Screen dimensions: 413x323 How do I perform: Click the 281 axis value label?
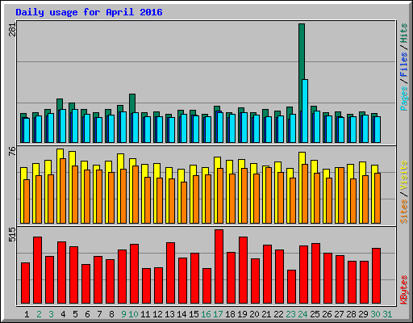tap(13, 30)
